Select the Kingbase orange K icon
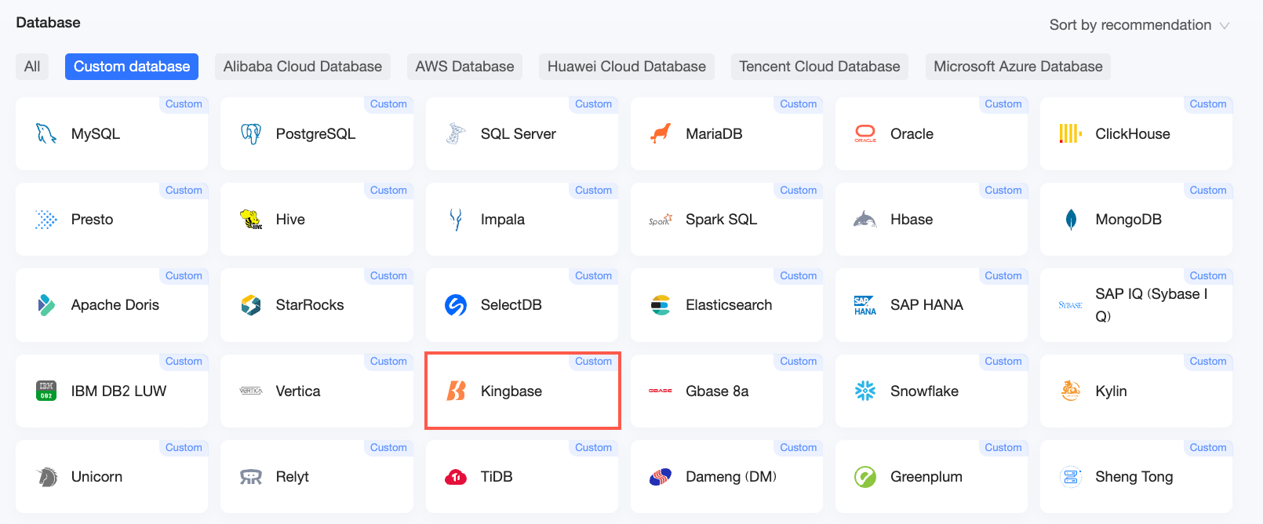The height and width of the screenshot is (524, 1263). (456, 391)
